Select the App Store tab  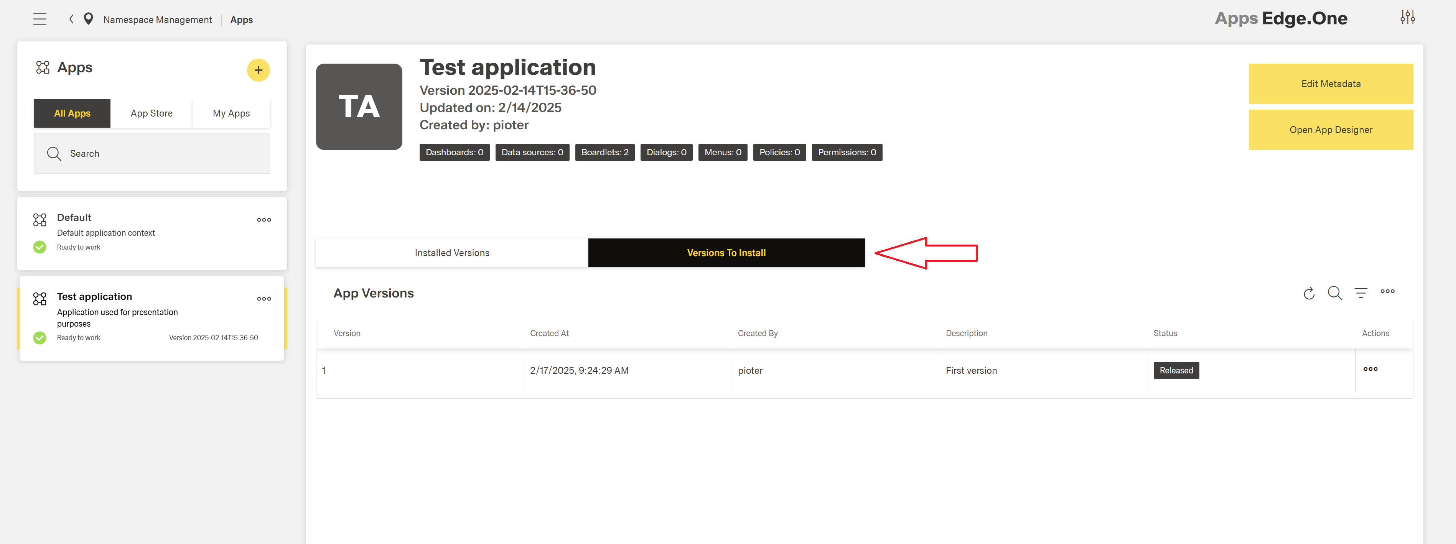[x=152, y=113]
